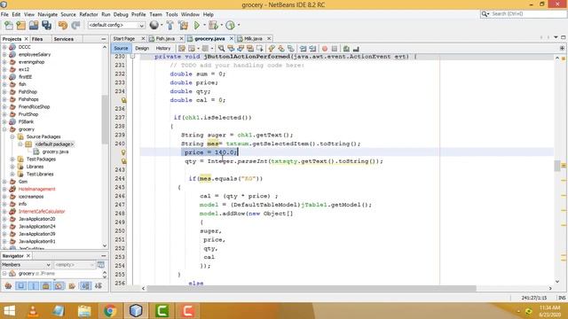Click the Comment editor toolbar icon
The width and height of the screenshot is (568, 319).
tap(346, 49)
